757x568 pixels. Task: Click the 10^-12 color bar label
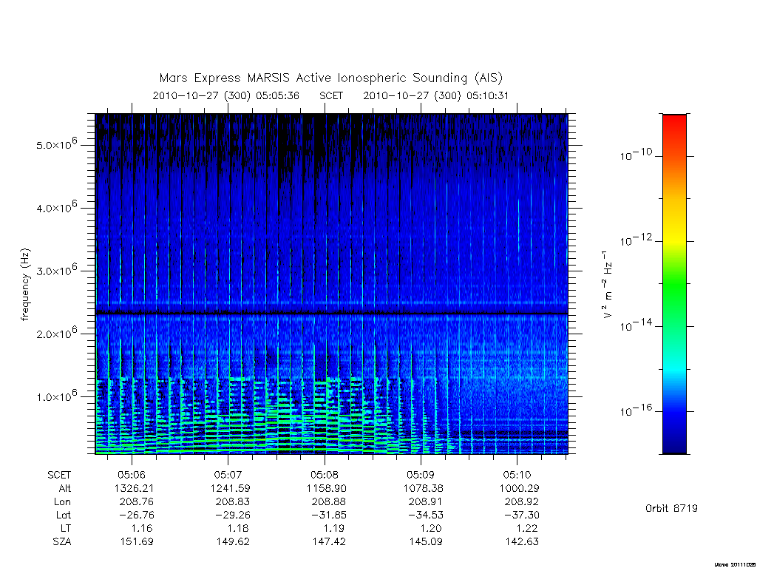pos(636,240)
